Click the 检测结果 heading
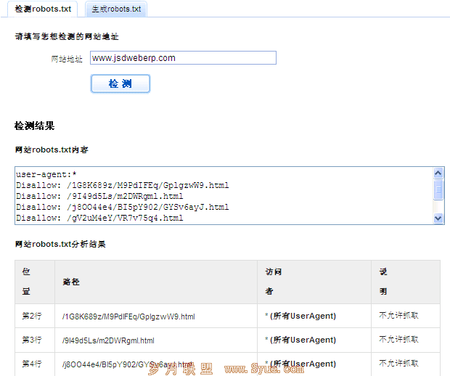Image resolution: width=450 pixels, height=376 pixels. (34, 126)
